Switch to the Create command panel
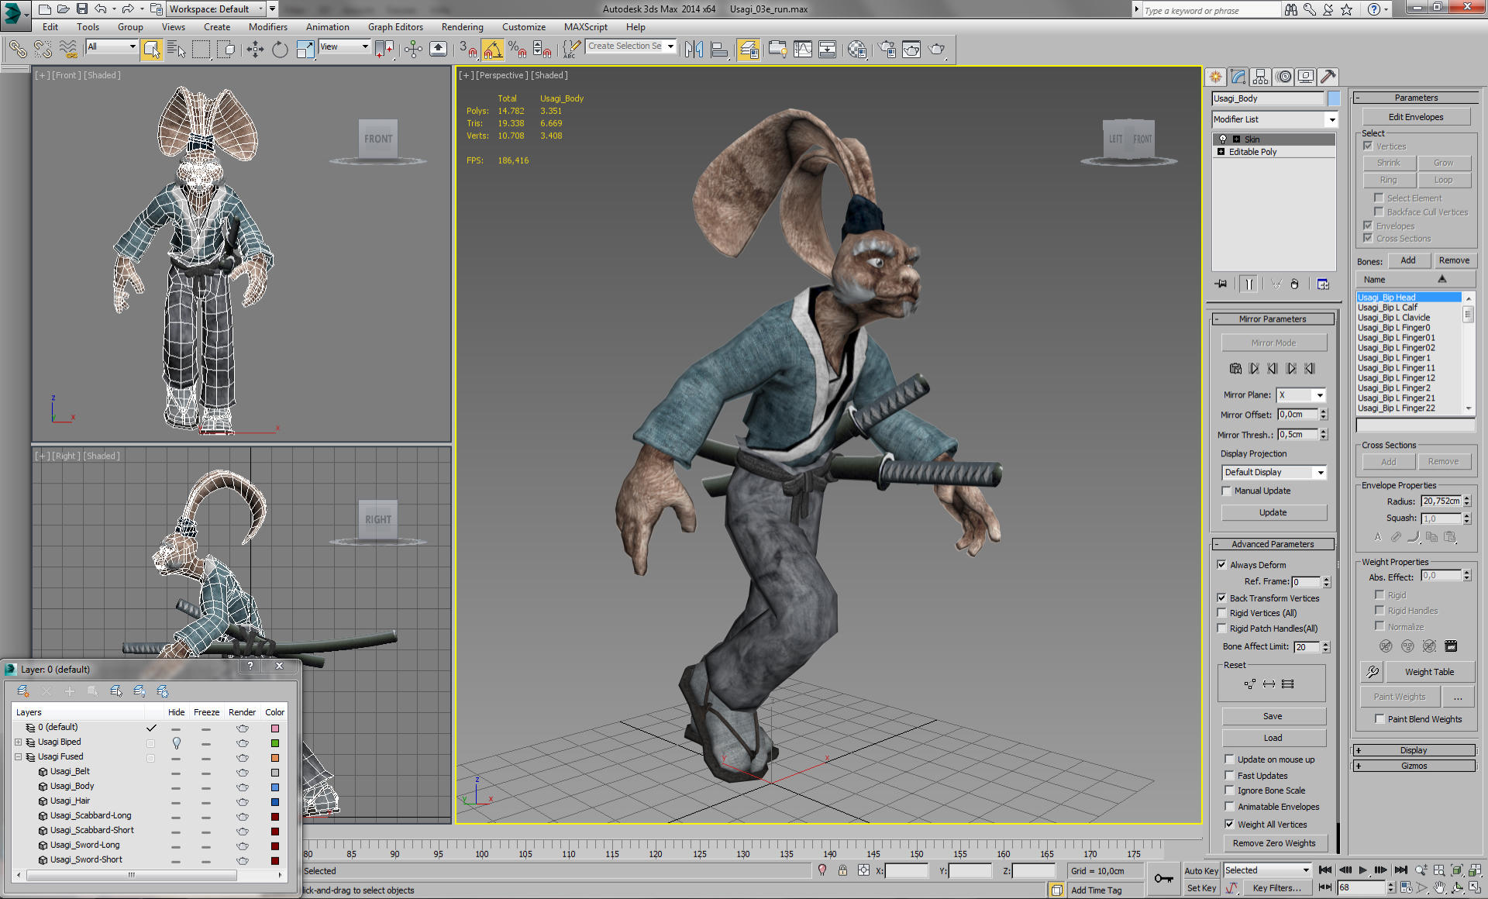Image resolution: width=1488 pixels, height=899 pixels. point(1215,77)
